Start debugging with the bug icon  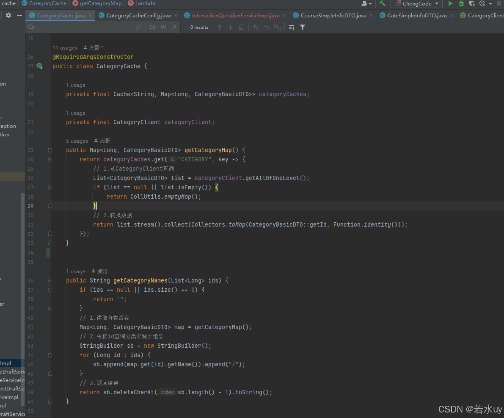461,3
